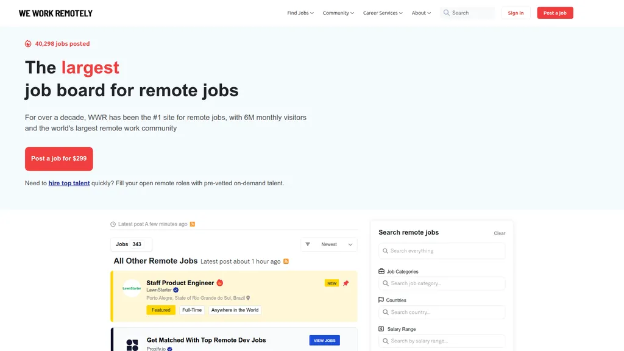The image size is (624, 351).
Task: Click the Sign in button
Action: tap(516, 13)
